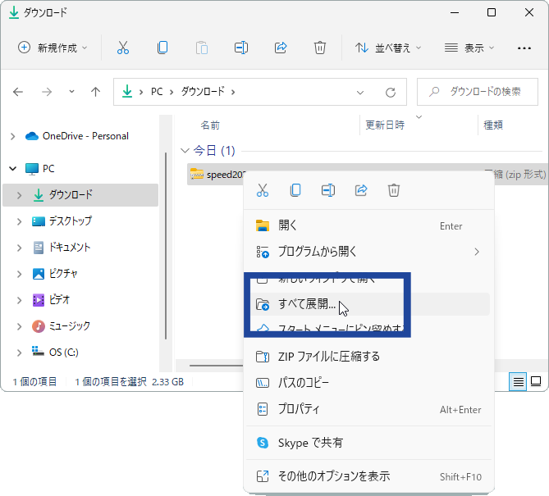Viewport: 549px width, 496px height.
Task: Open the ドキュメント folder in the sidebar
Action: [69, 248]
